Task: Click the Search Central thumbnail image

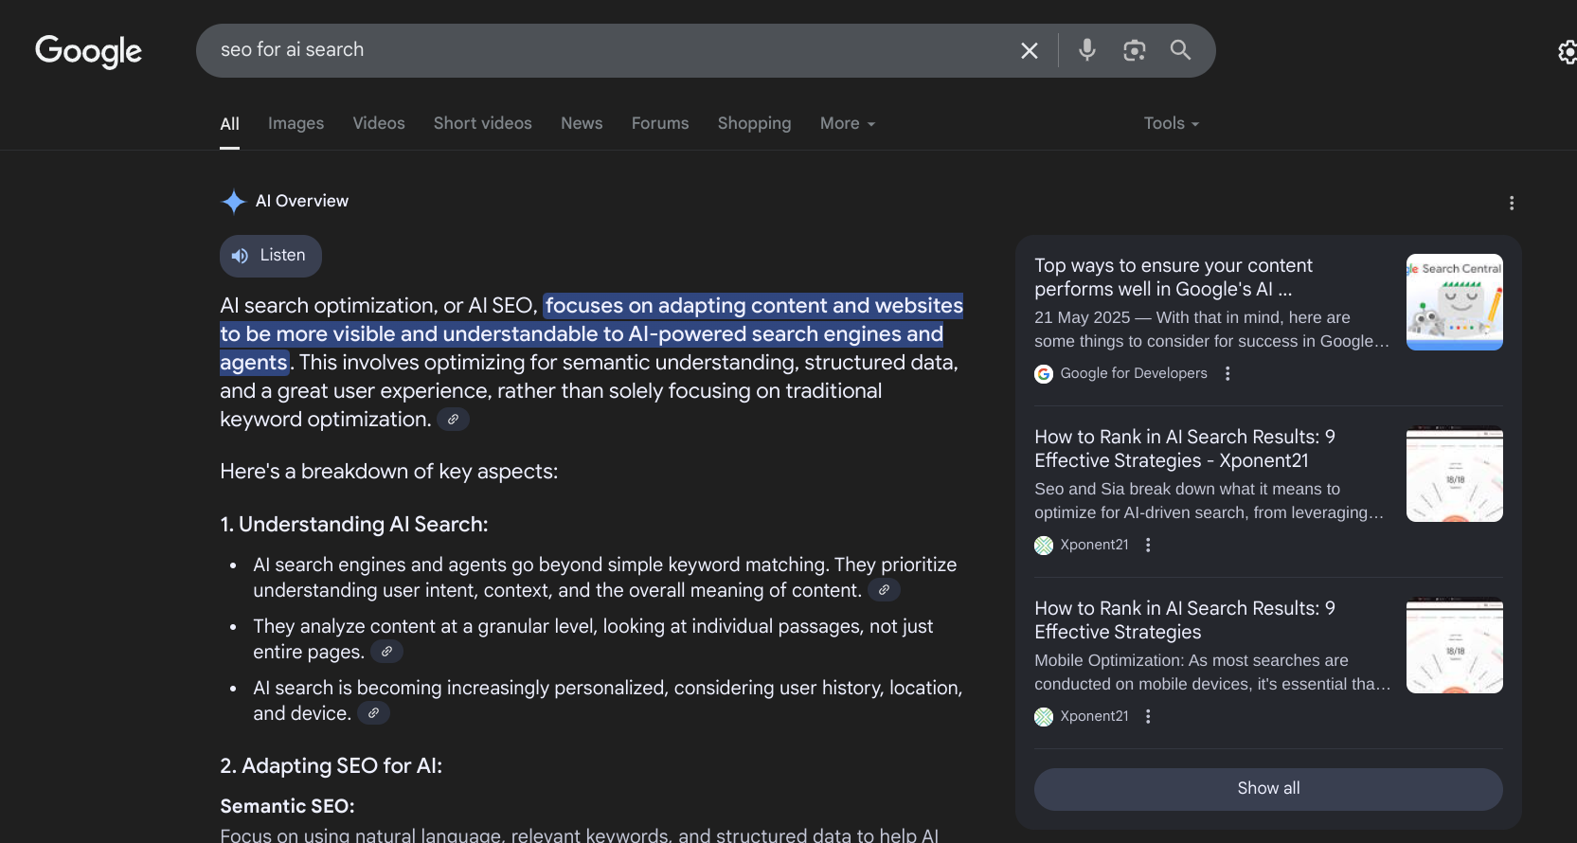Action: pos(1455,302)
